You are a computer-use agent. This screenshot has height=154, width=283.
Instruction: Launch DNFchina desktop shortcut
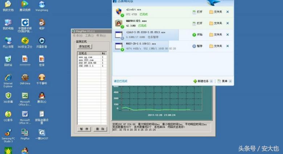pyautogui.click(x=25, y=79)
